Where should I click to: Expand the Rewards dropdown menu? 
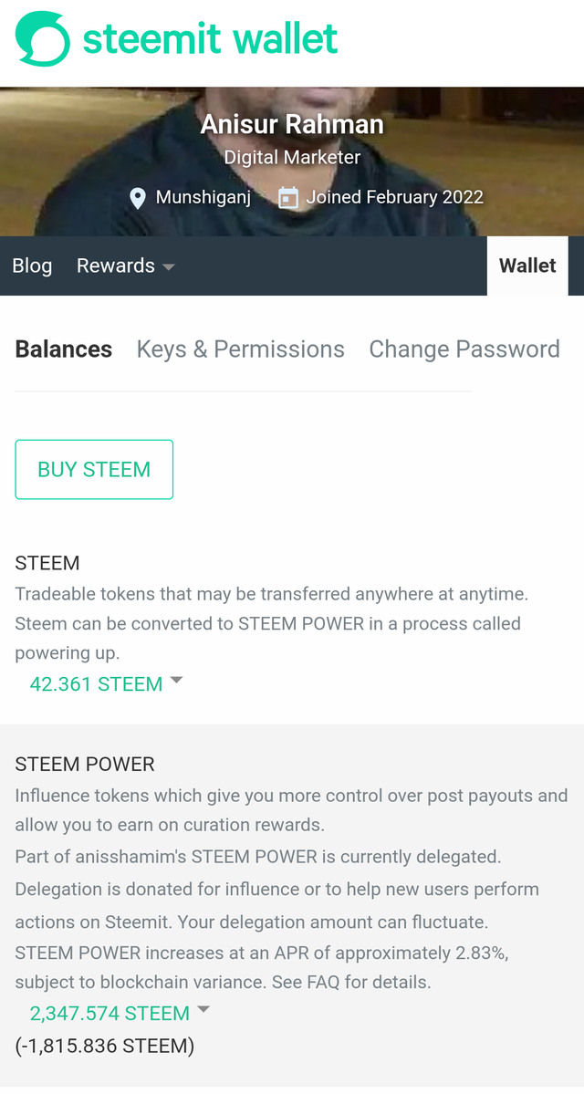click(x=125, y=266)
